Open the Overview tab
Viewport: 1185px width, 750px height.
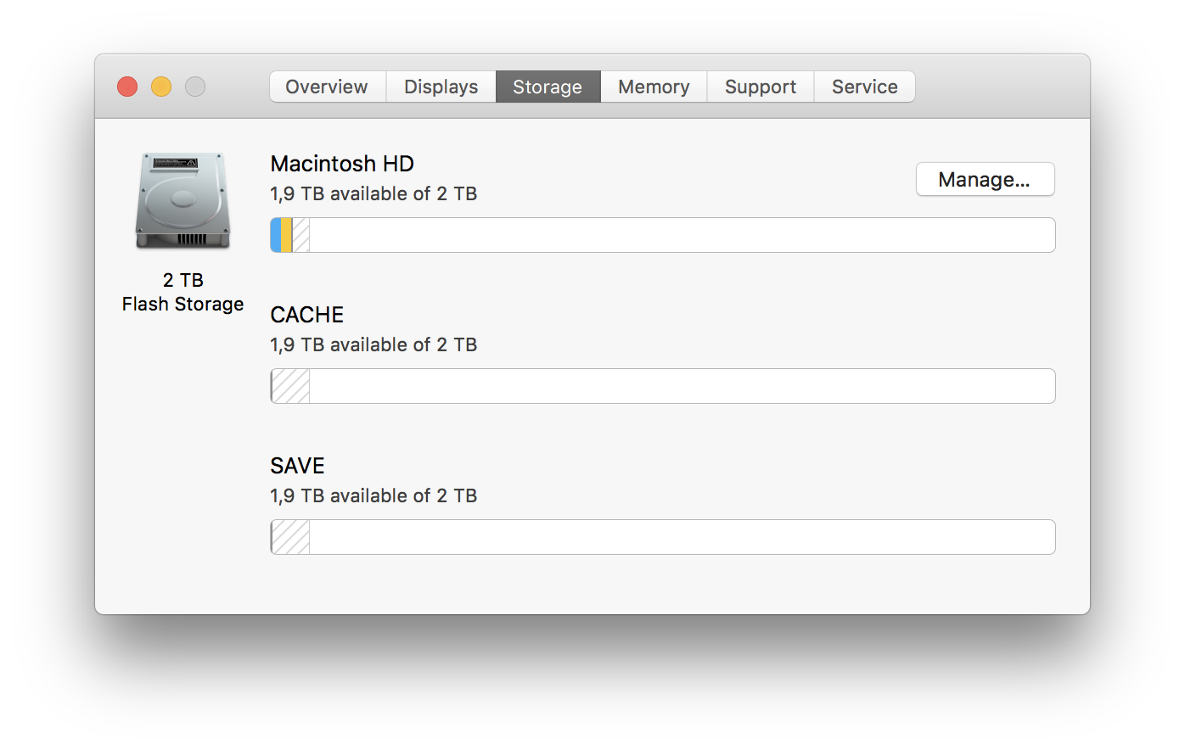point(328,87)
